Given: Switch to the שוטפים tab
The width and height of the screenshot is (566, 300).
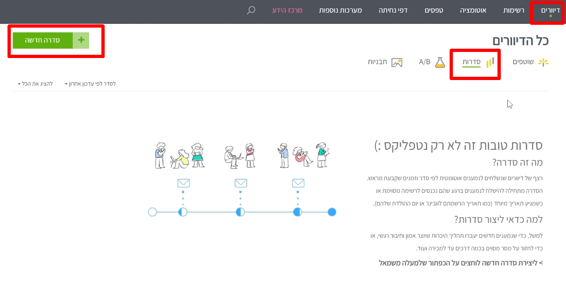Looking at the screenshot, I should point(523,62).
